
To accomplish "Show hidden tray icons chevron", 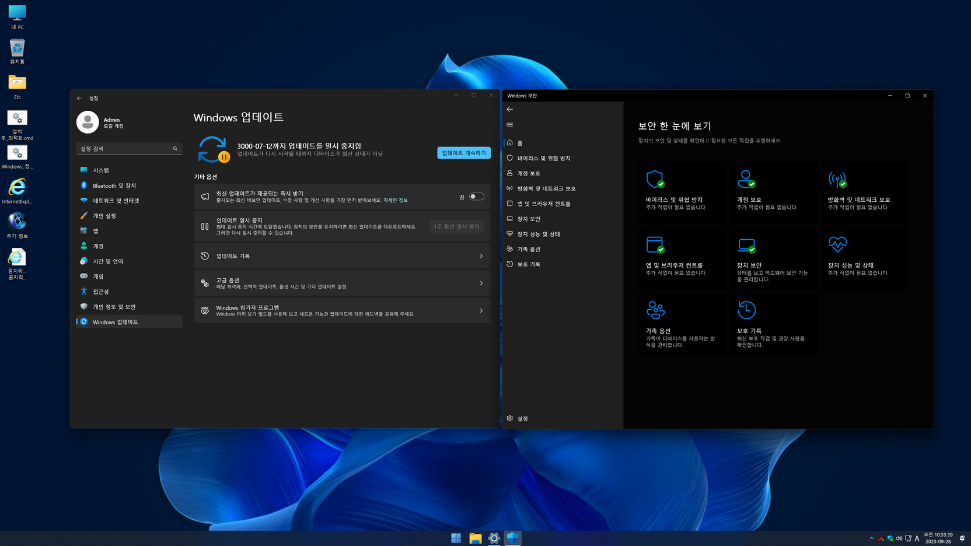I will click(871, 538).
